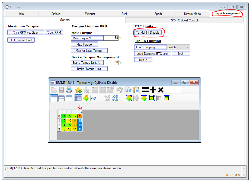Select table cell with value 14
The image size is (250, 182).
pos(75,121)
